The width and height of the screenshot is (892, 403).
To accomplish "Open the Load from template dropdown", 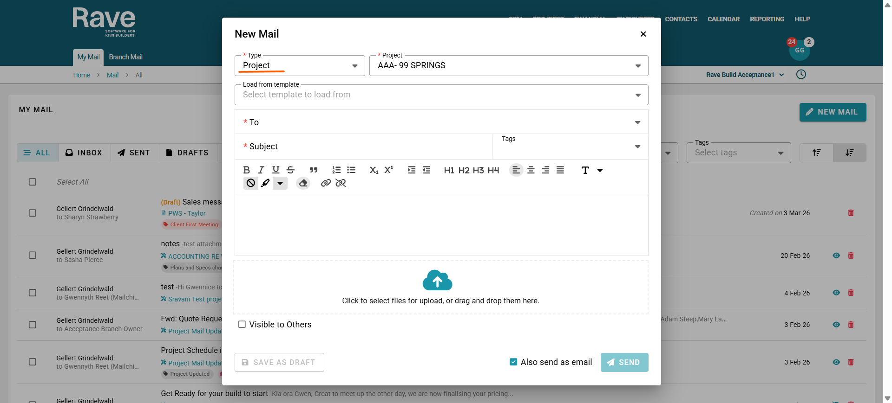I will [x=441, y=95].
